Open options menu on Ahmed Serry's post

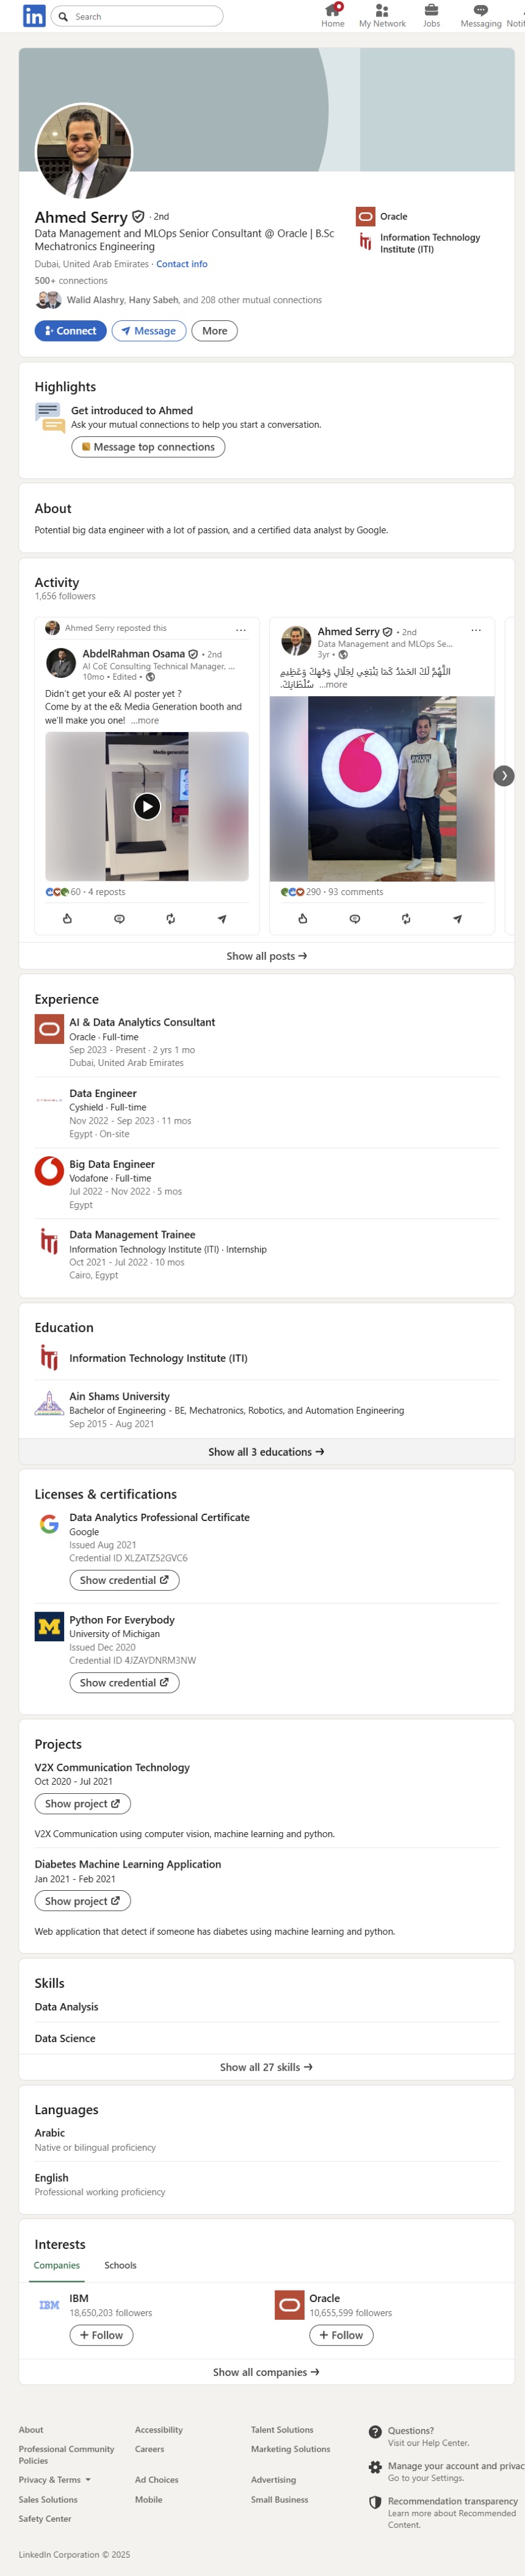(x=476, y=630)
